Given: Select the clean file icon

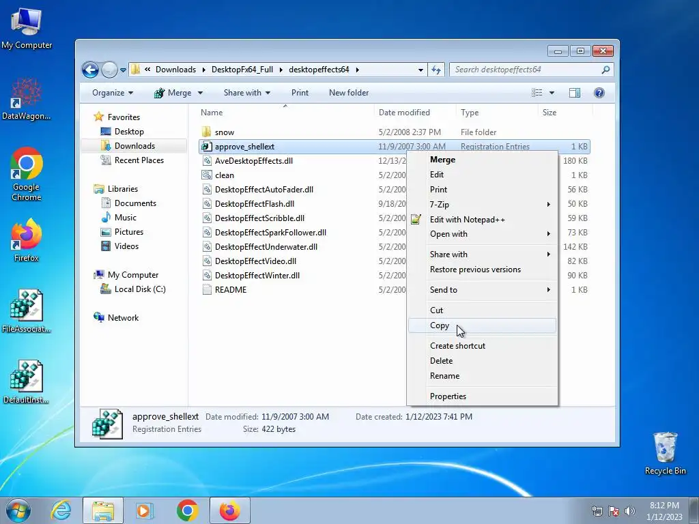Looking at the screenshot, I should point(206,175).
